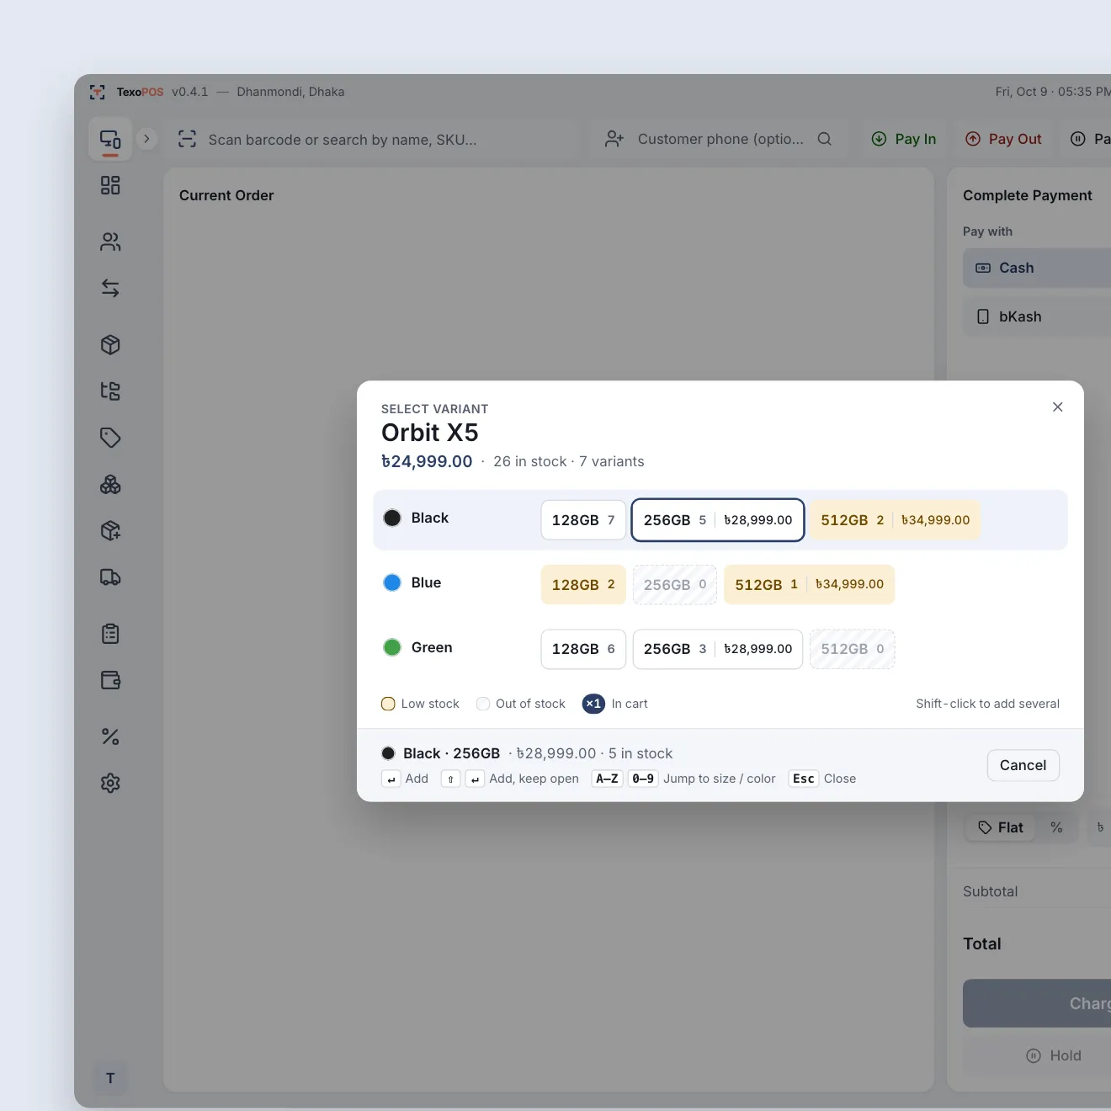Expand the sidebar with the chevron arrow
The width and height of the screenshot is (1111, 1111).
point(146,139)
